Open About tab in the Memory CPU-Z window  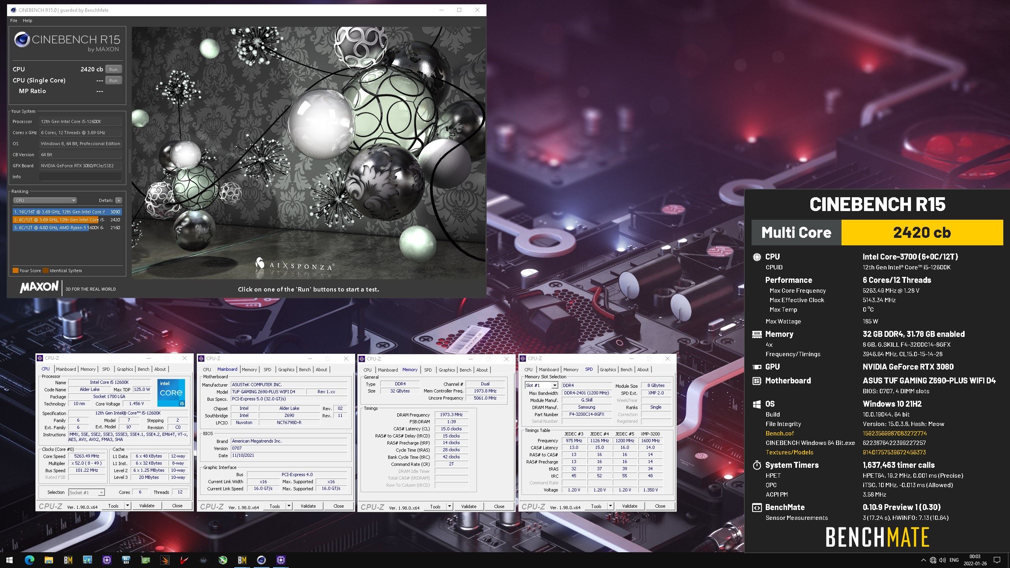482,370
